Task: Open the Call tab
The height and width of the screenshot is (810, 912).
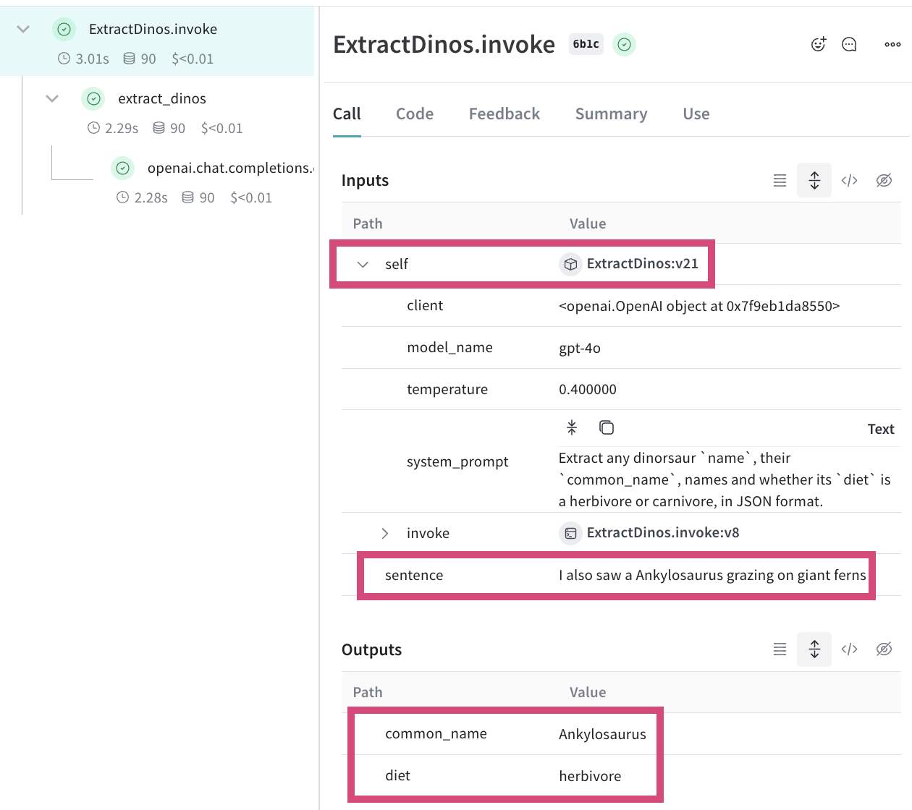Action: [347, 114]
